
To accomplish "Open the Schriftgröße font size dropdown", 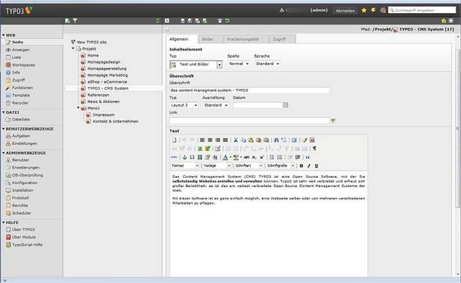I will click(x=280, y=166).
